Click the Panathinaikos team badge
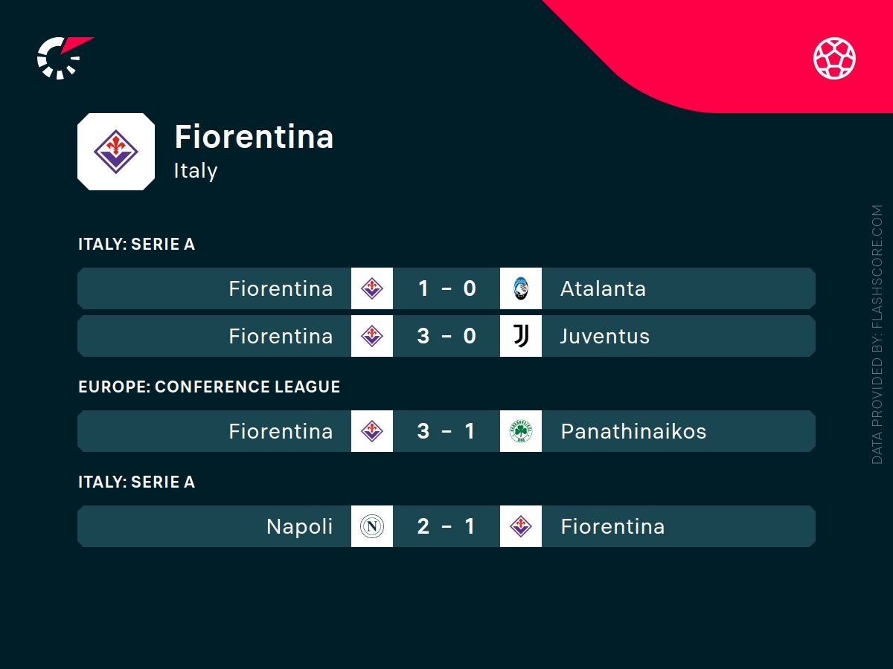Image resolution: width=893 pixels, height=669 pixels. pos(521,431)
